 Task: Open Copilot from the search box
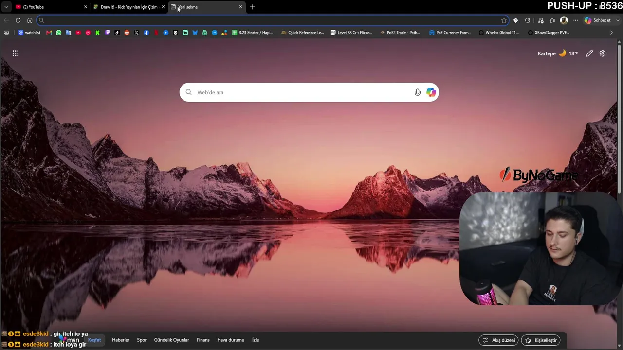tap(431, 92)
